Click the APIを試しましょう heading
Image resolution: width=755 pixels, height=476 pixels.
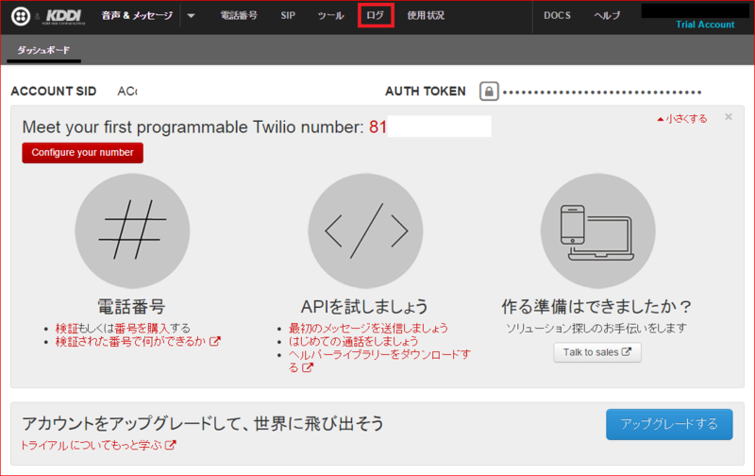pos(364,306)
